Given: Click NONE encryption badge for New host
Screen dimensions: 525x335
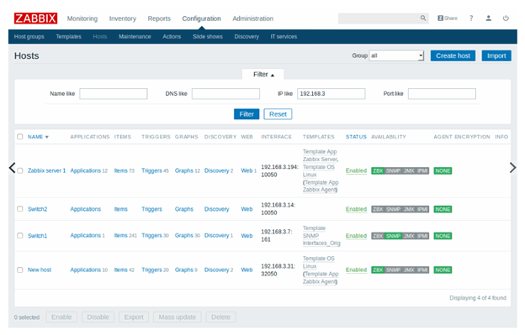Looking at the screenshot, I should tap(443, 270).
